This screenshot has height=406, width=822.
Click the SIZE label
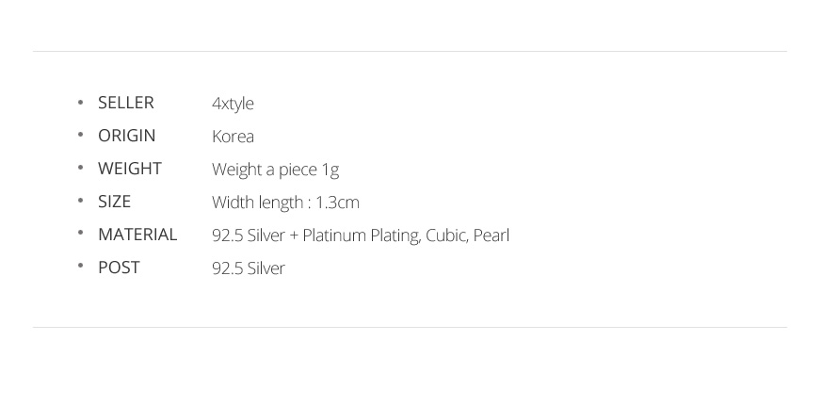click(x=114, y=202)
